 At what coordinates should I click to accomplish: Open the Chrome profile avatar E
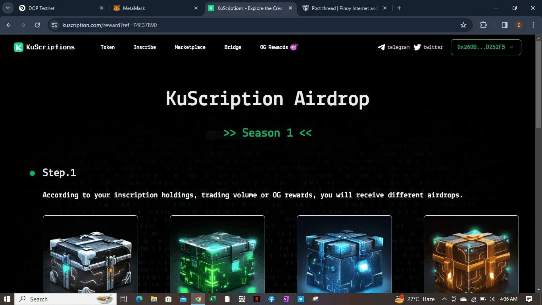(x=519, y=25)
